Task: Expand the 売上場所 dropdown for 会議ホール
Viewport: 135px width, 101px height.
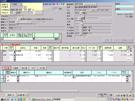Action: (x=81, y=33)
